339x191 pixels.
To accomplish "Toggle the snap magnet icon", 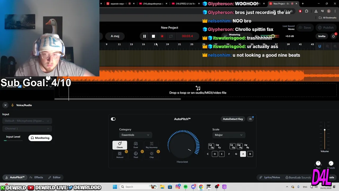I will click(320, 46).
